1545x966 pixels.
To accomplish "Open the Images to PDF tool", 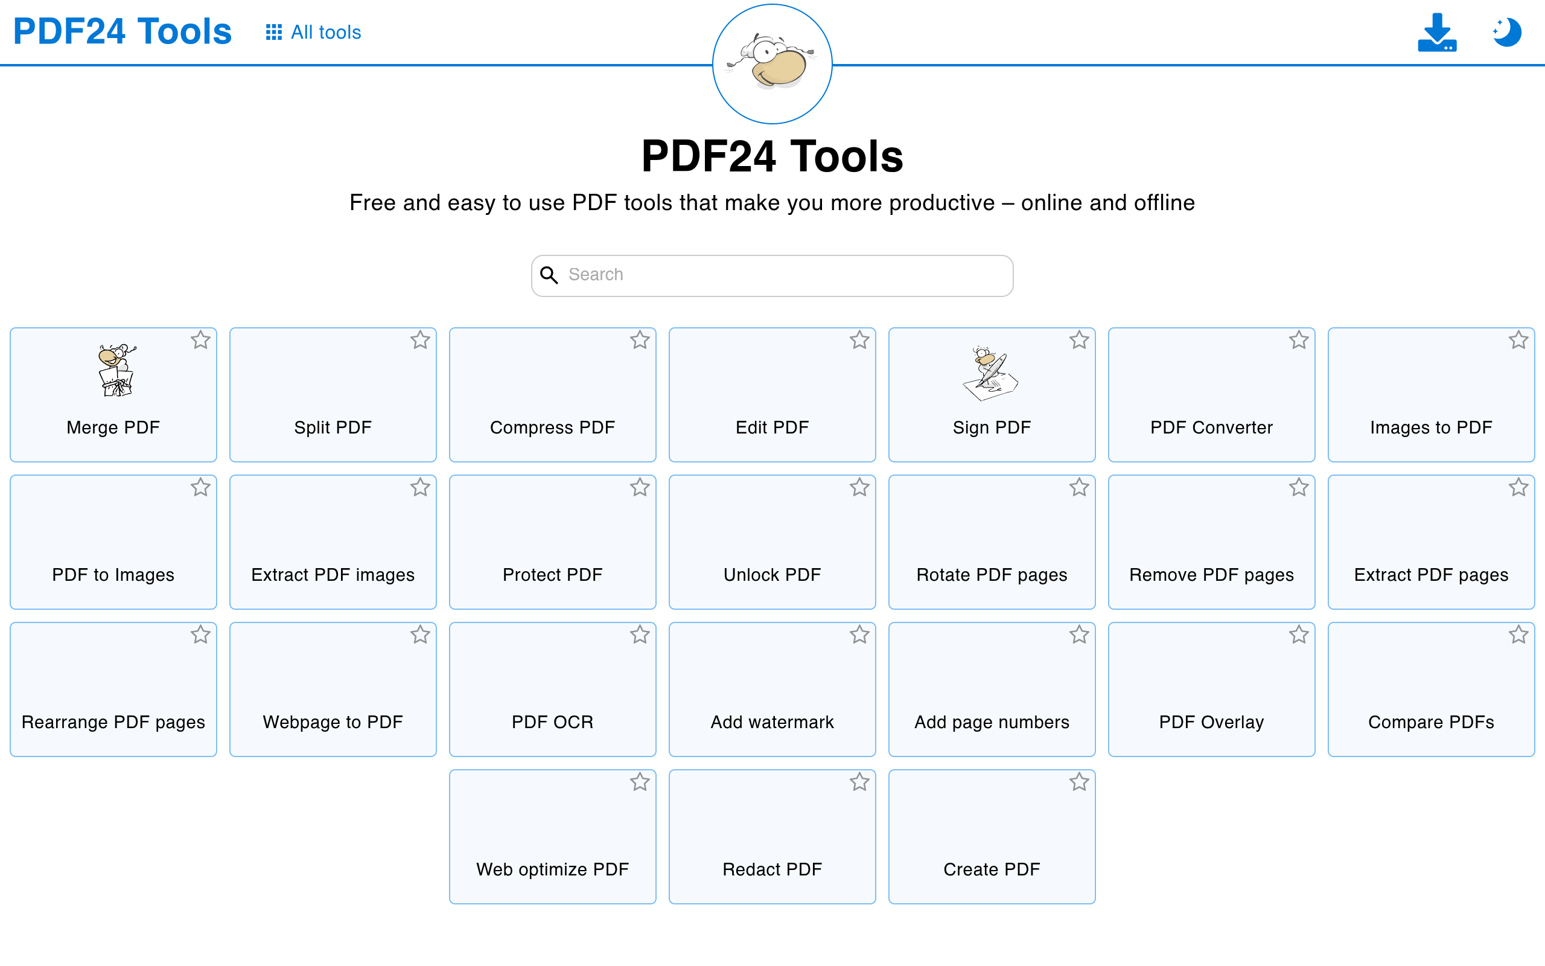I will (x=1432, y=395).
